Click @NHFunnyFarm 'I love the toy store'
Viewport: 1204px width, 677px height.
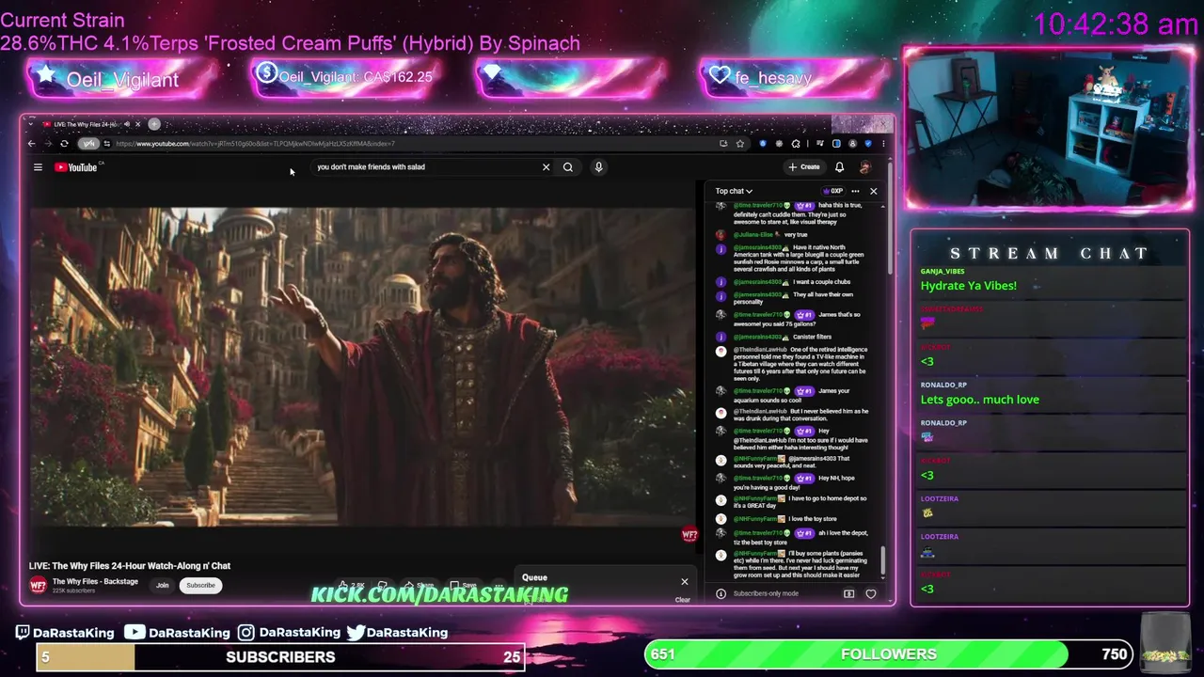[x=784, y=519]
